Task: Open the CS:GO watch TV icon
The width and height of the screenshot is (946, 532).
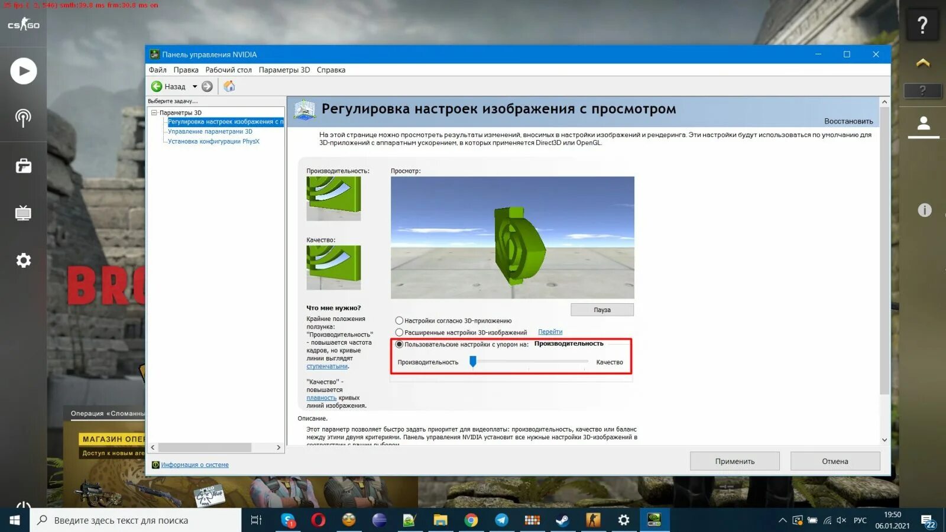Action: [x=23, y=213]
